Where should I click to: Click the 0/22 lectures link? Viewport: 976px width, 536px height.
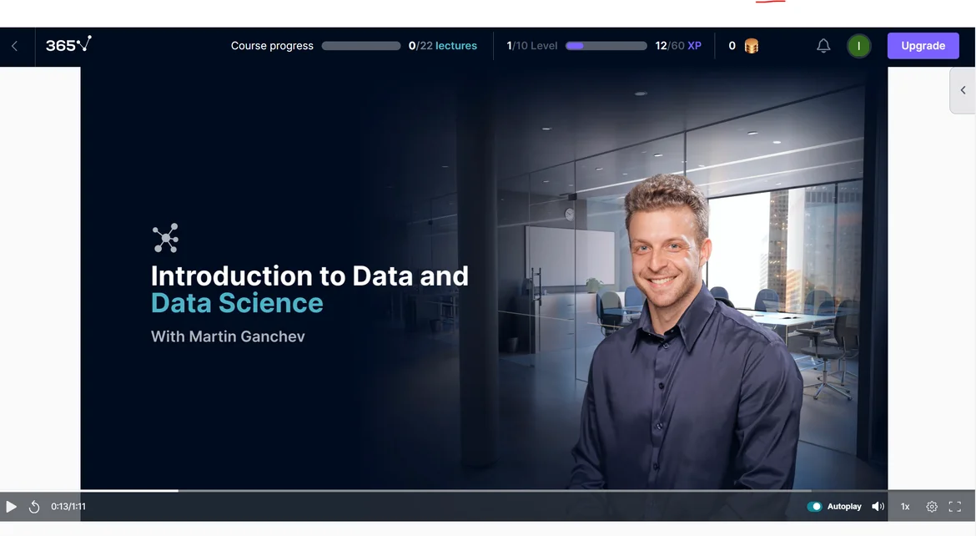pyautogui.click(x=443, y=46)
